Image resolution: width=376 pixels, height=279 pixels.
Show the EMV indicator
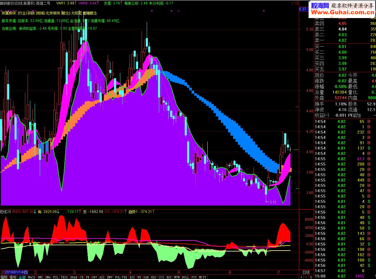[110, 277]
